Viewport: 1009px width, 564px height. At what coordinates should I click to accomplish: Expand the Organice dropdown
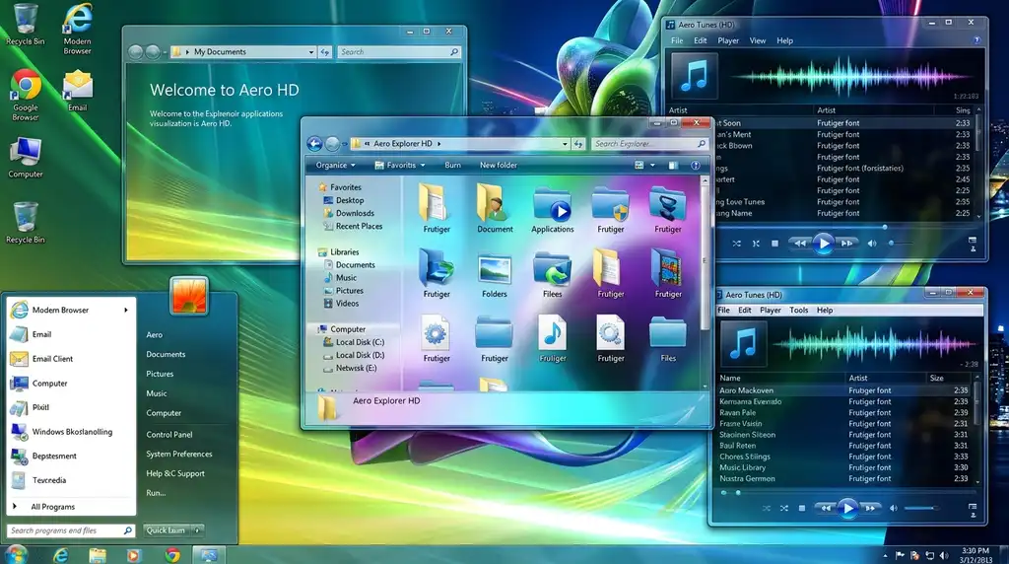[335, 166]
